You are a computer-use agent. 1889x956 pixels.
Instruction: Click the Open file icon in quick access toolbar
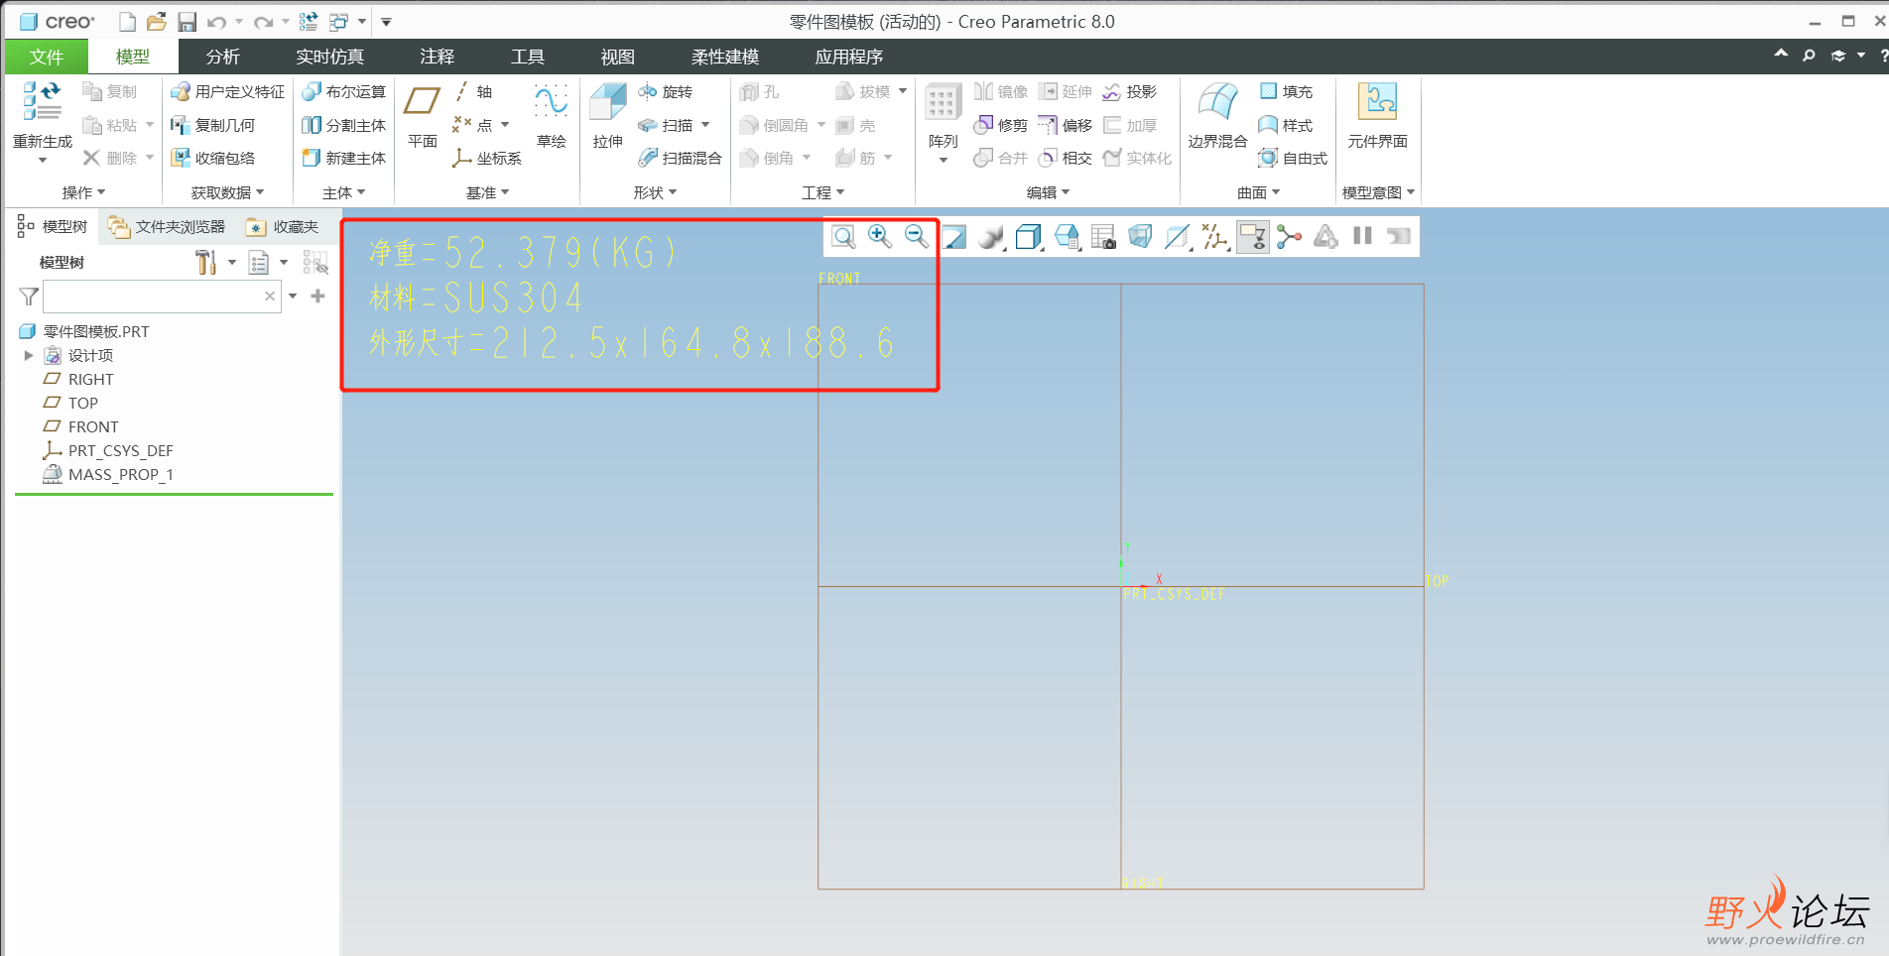pos(156,21)
